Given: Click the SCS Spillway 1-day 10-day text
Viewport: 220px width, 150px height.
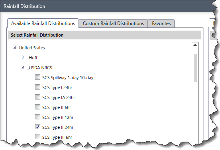Looking at the screenshot, I should click(x=68, y=78).
